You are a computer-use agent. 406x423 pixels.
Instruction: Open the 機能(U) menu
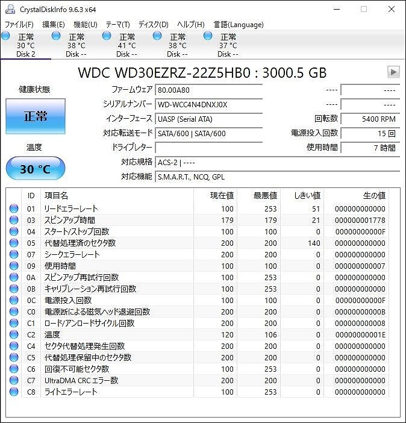(86, 25)
